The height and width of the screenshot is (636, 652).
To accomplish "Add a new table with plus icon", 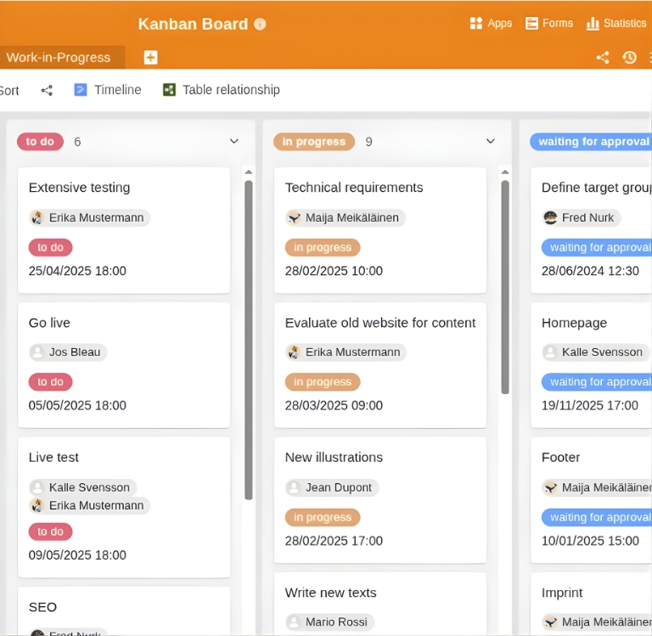I will 150,58.
